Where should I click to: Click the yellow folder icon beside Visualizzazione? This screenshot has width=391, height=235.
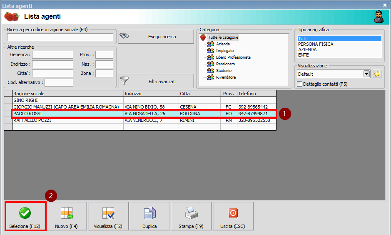coord(377,74)
